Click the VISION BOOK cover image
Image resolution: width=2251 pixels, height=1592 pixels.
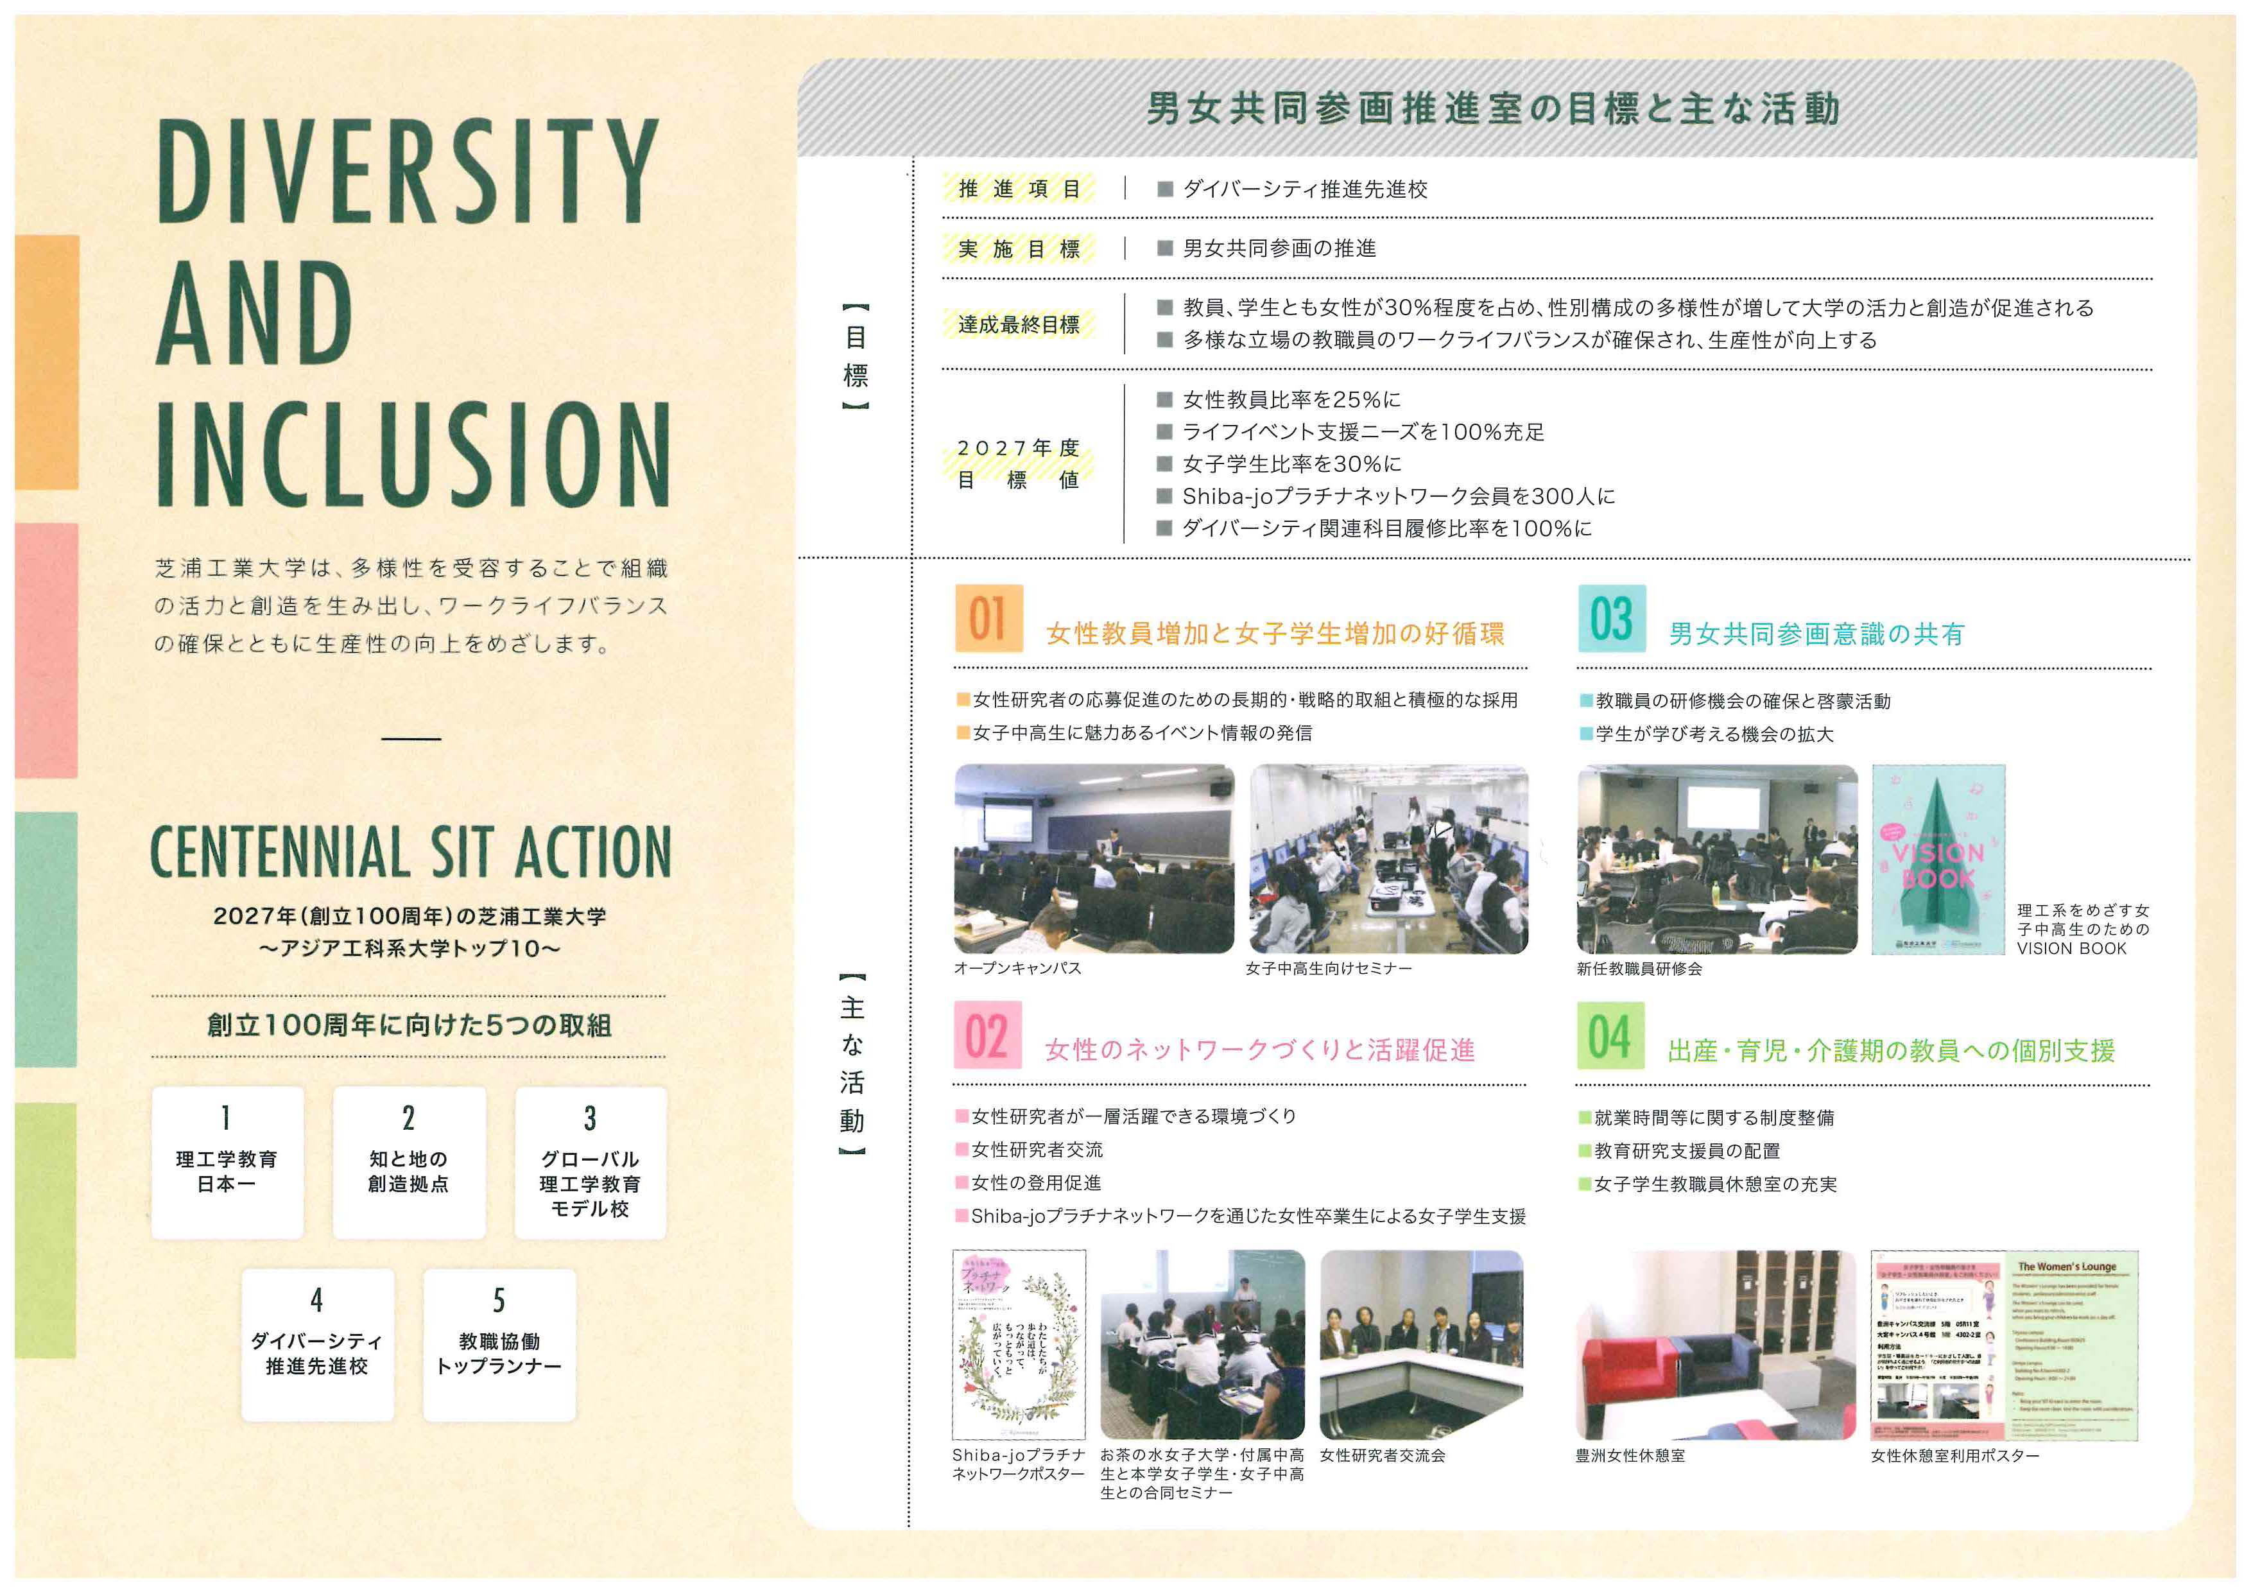tap(1938, 859)
